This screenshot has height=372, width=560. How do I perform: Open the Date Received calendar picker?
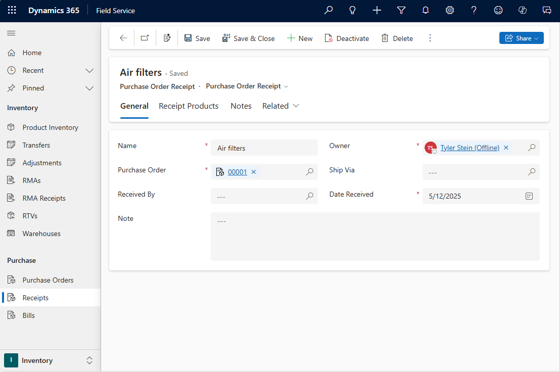tap(529, 196)
